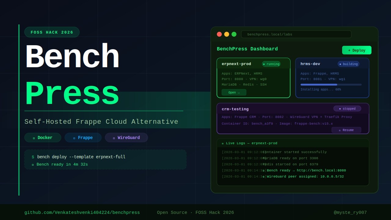Click 'Port: 8081 · VPN: wg1' text
The width and height of the screenshot is (391, 220).
point(323,79)
